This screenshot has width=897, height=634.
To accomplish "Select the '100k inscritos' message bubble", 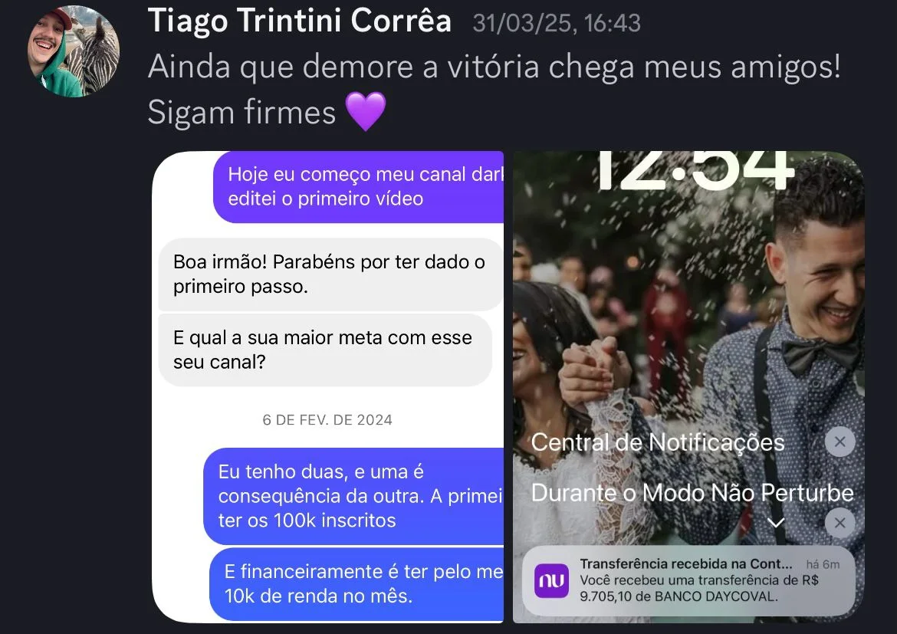I will click(353, 496).
